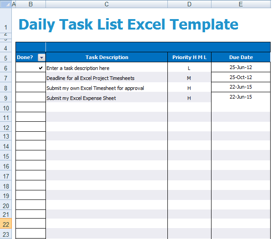Click the Due Date header cell

[x=241, y=57]
